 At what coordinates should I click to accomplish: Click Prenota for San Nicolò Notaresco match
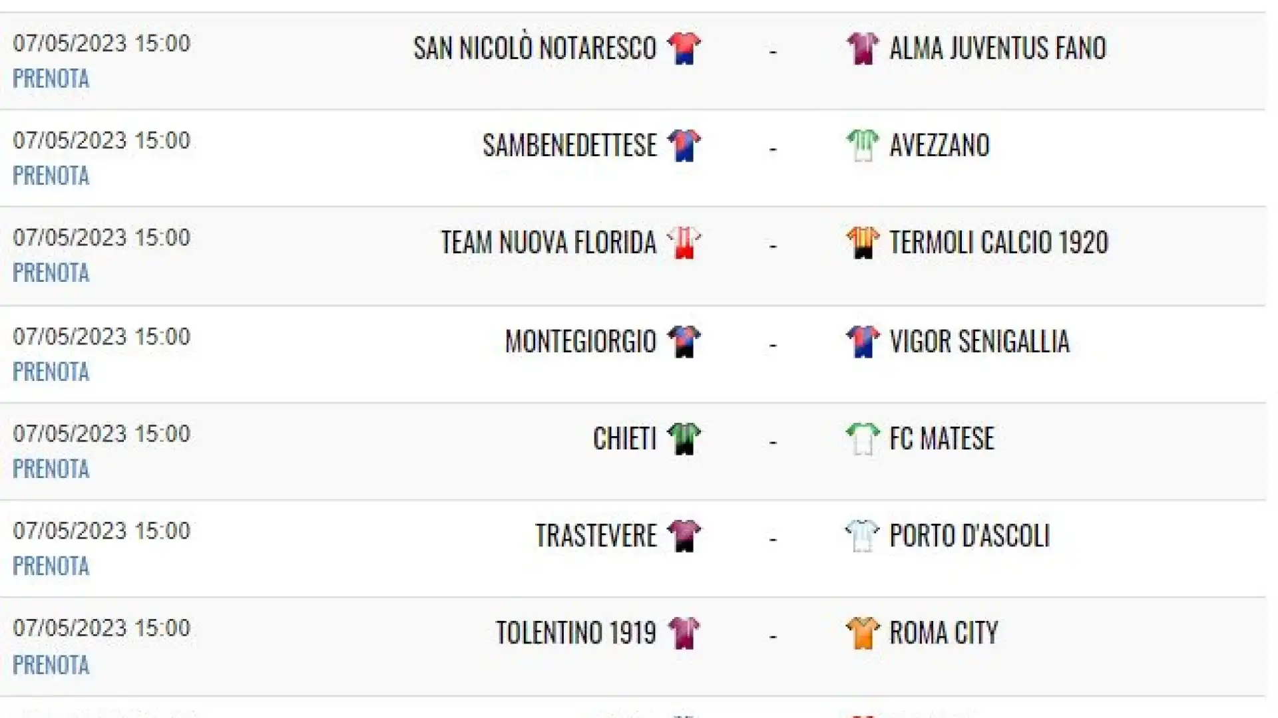pyautogui.click(x=51, y=78)
